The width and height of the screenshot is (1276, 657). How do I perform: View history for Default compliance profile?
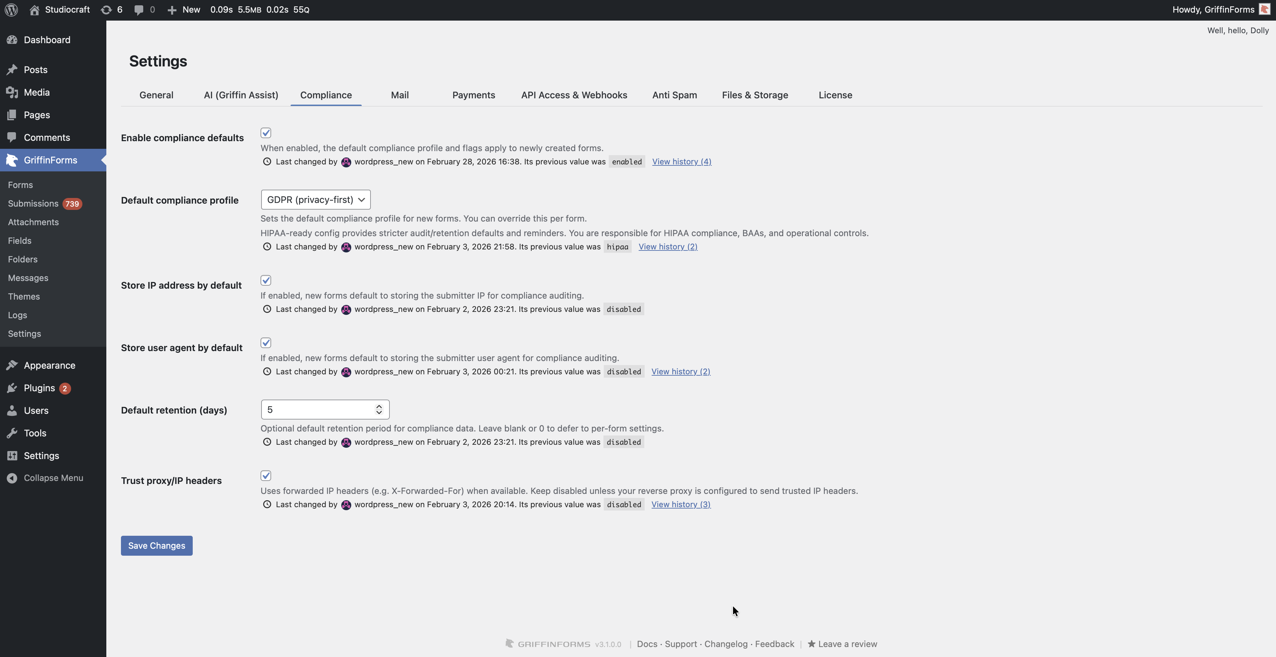tap(668, 246)
